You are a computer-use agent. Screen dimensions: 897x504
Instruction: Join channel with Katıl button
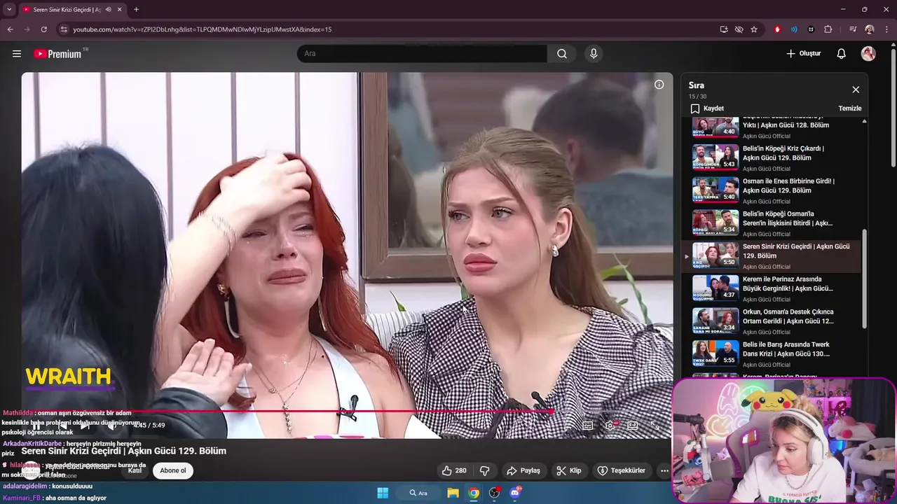(135, 470)
